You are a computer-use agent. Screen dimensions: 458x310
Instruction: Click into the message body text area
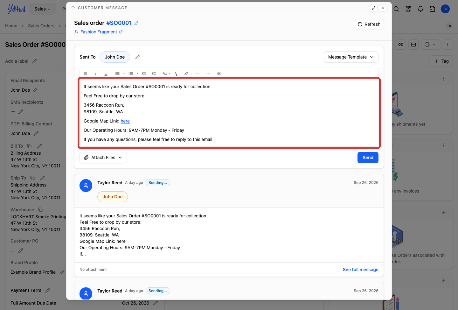(x=229, y=113)
